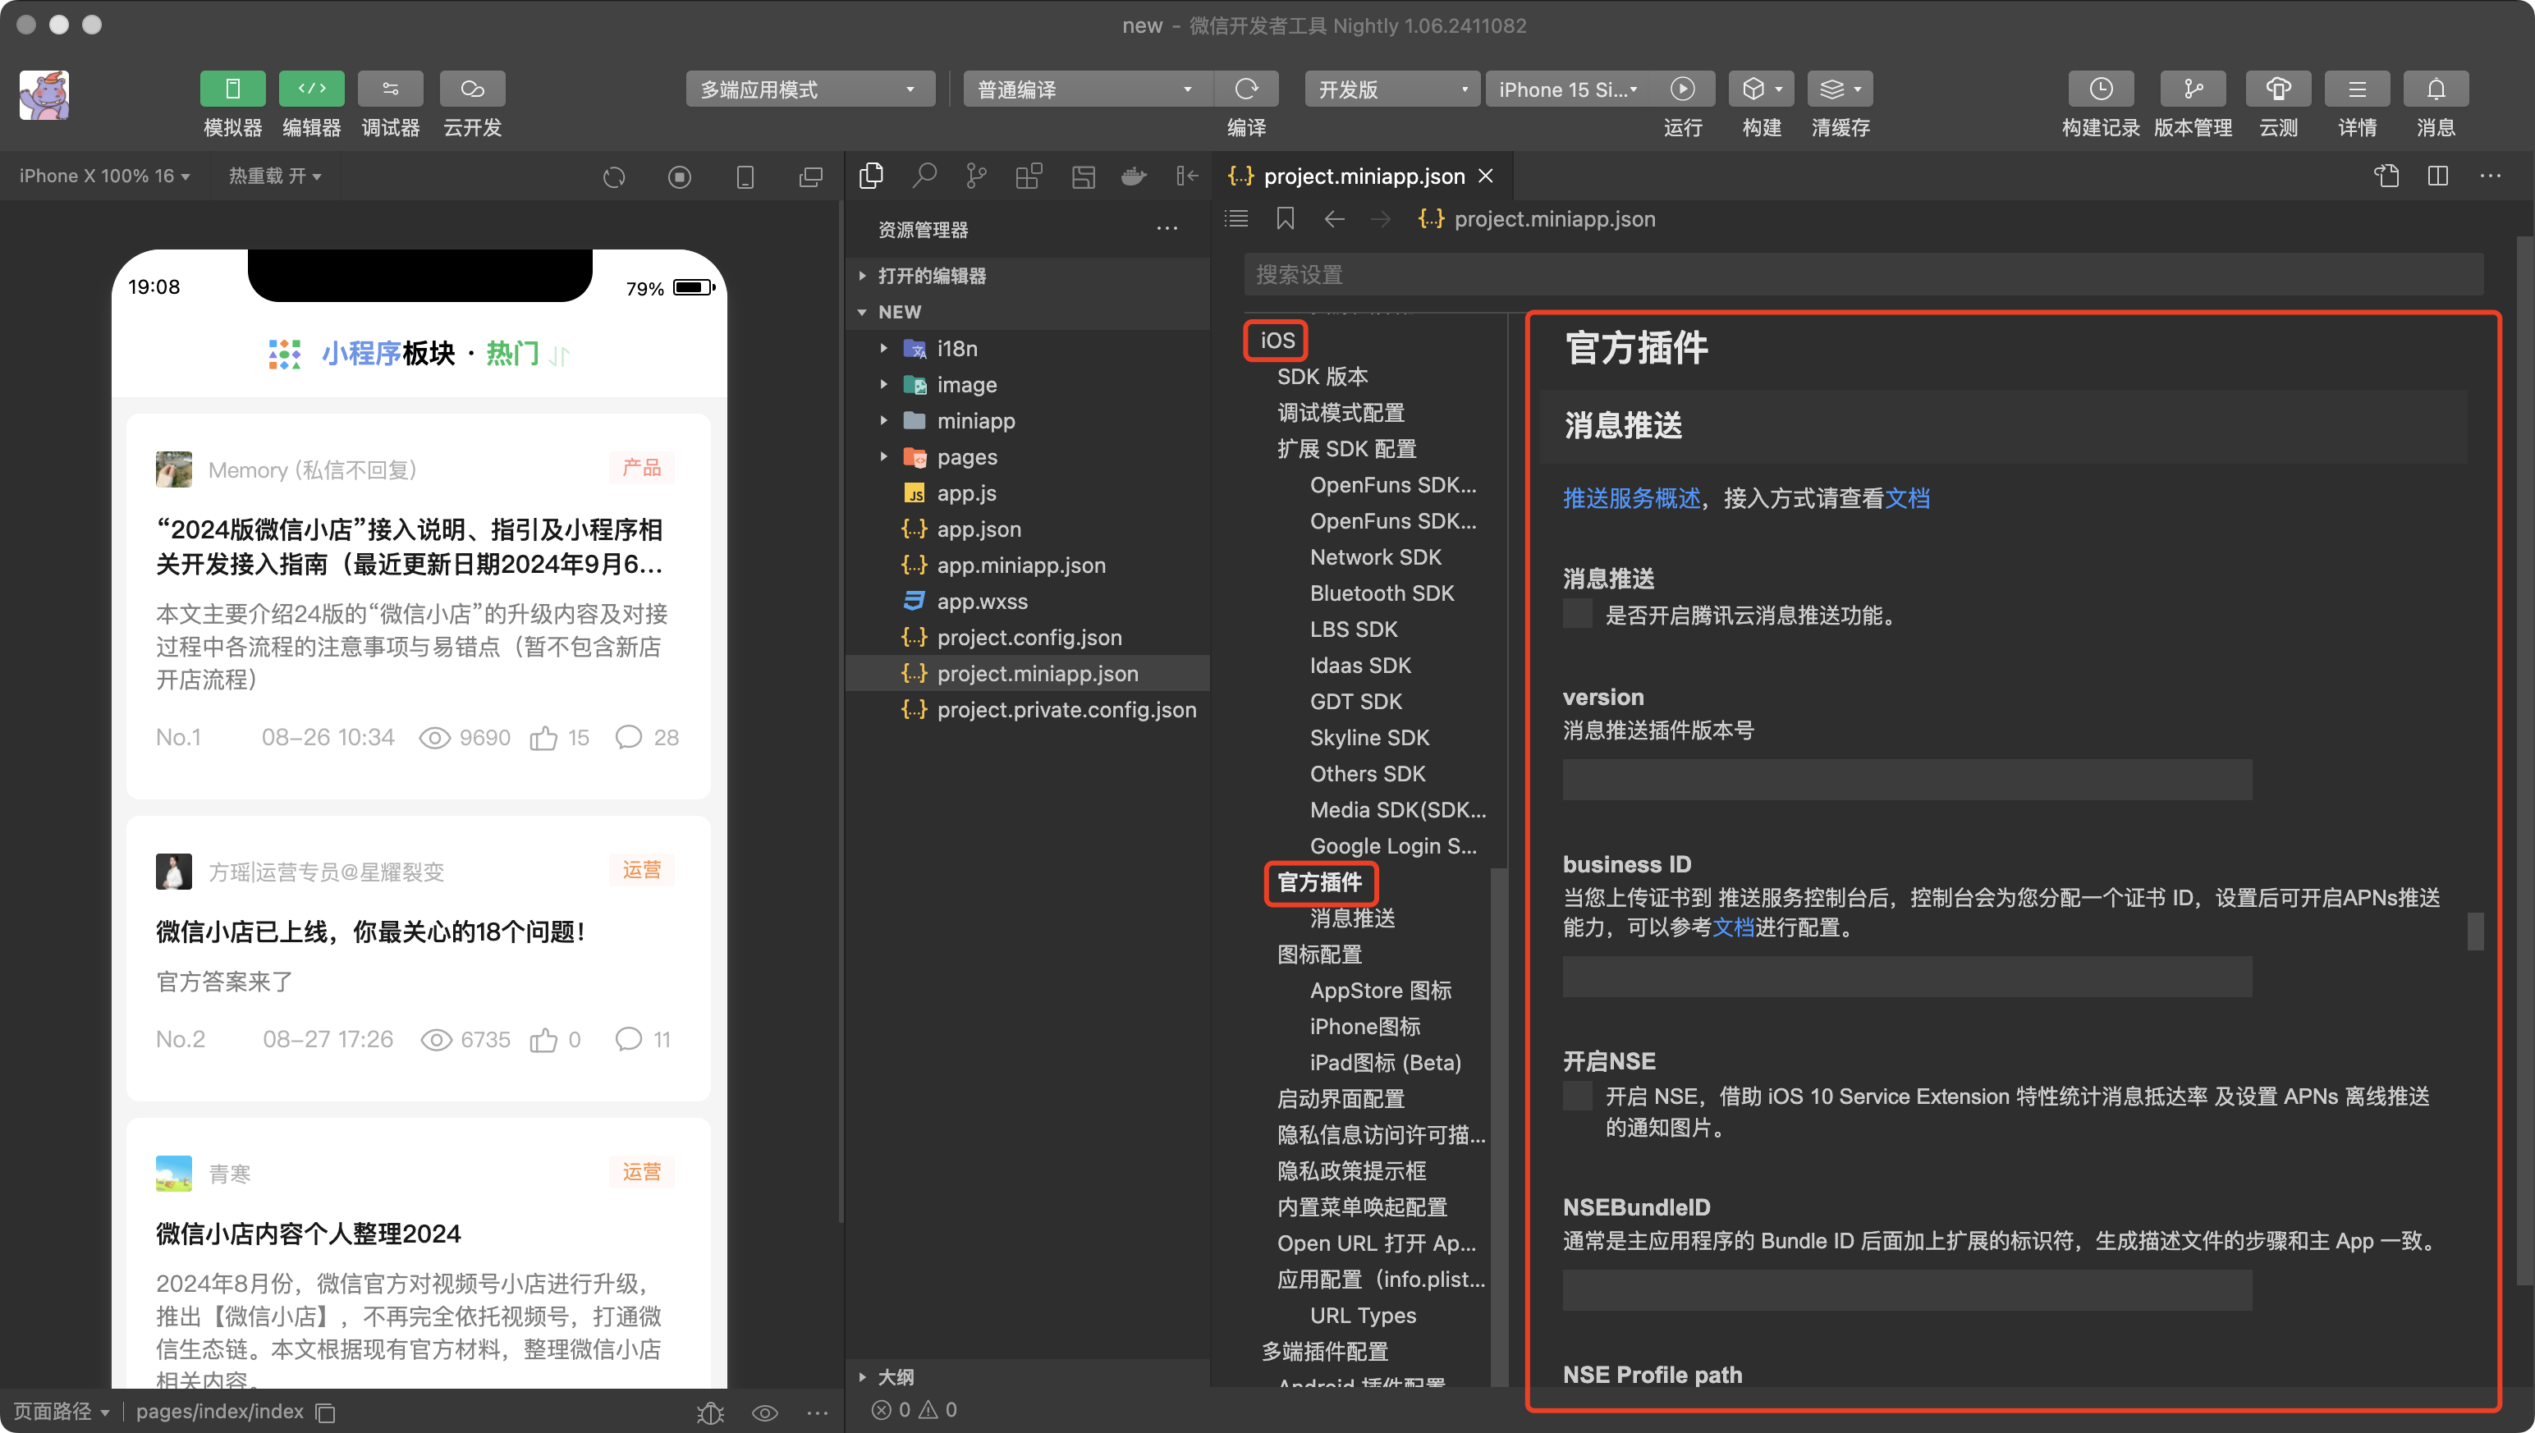Expand 打开的编辑器 section
This screenshot has height=1433, width=2535.
click(1028, 276)
